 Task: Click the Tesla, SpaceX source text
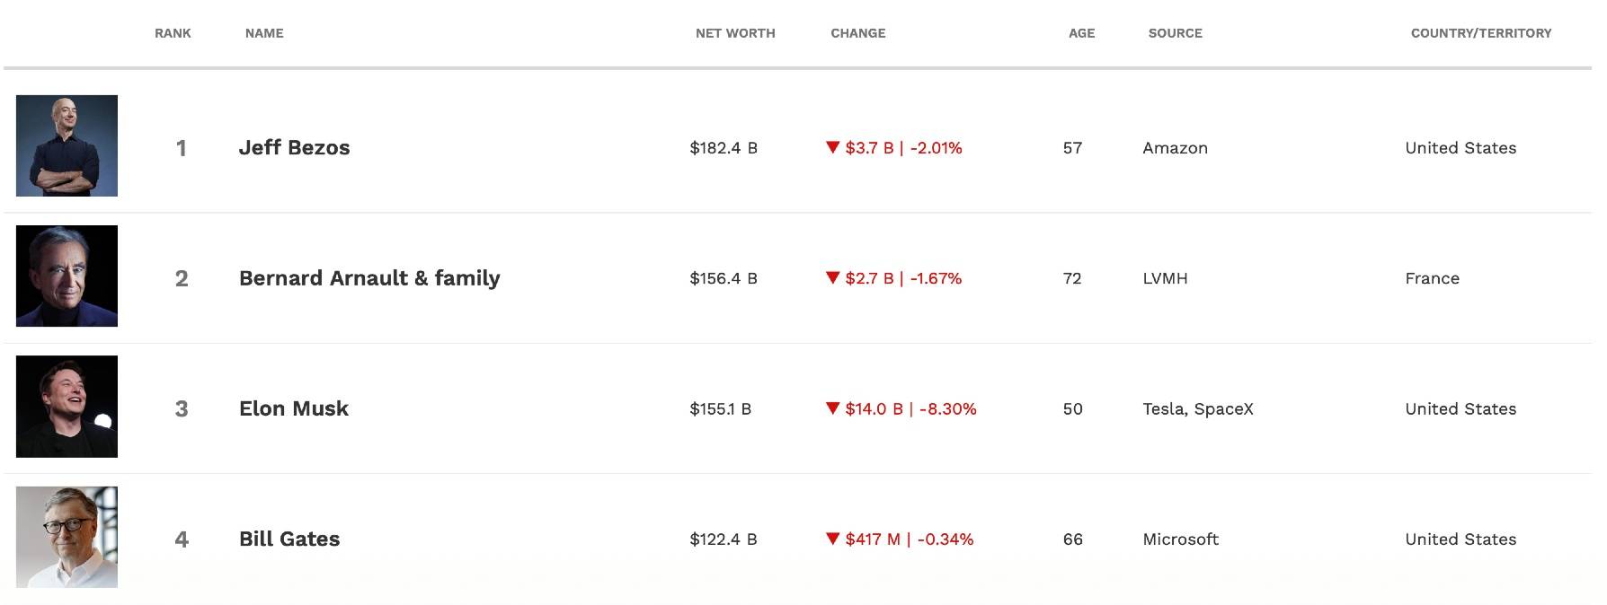(1197, 409)
